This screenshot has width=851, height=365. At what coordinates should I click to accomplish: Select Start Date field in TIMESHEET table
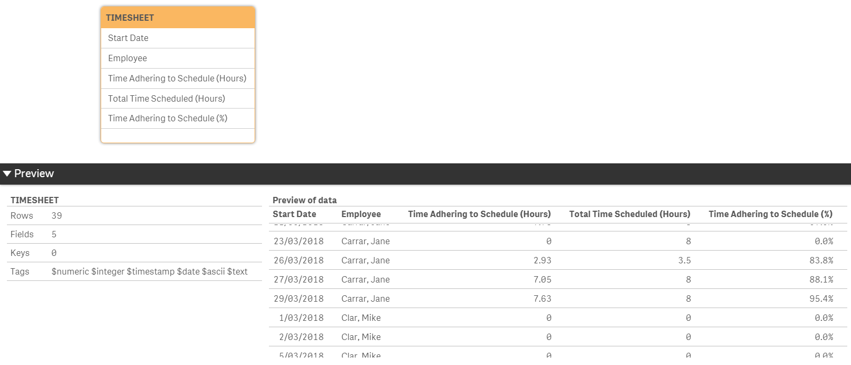(x=128, y=38)
